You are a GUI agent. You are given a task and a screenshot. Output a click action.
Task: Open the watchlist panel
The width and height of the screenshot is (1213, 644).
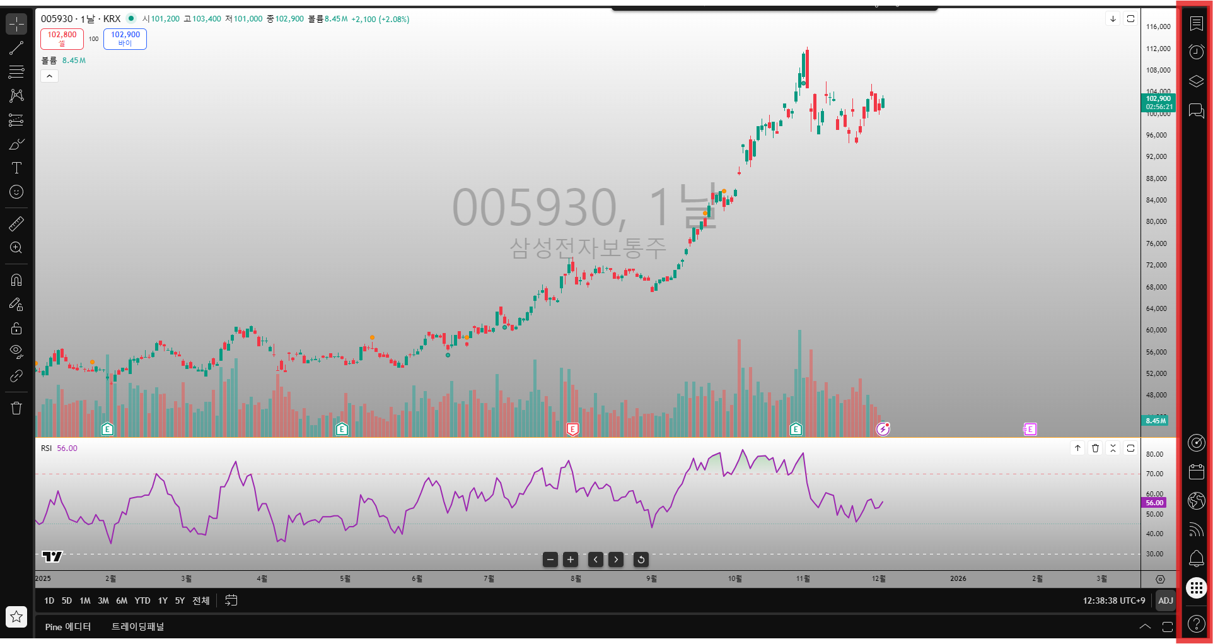click(x=1196, y=24)
